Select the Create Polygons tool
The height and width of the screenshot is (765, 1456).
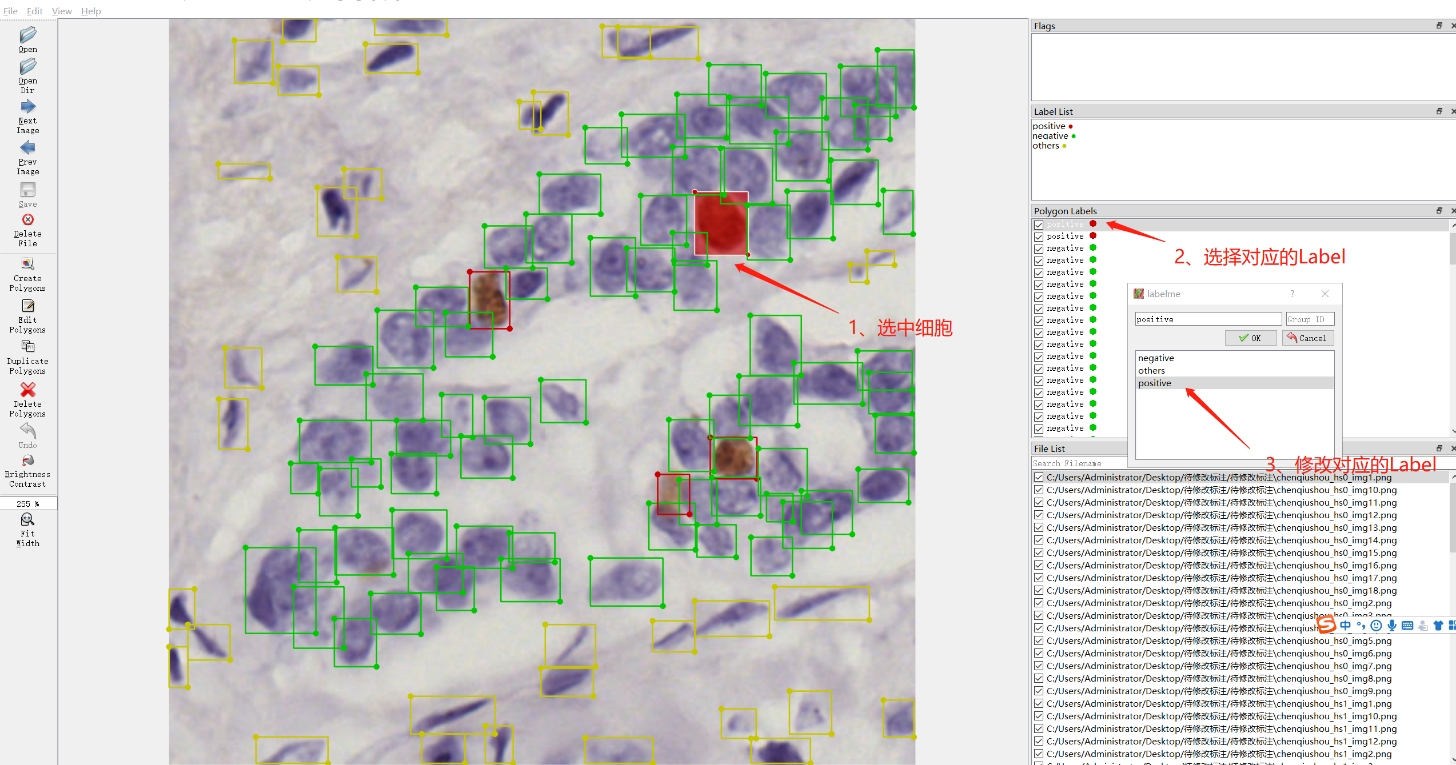[27, 275]
